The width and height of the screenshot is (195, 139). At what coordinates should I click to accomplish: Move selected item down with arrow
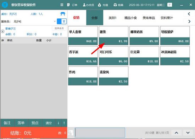click(x=58, y=123)
